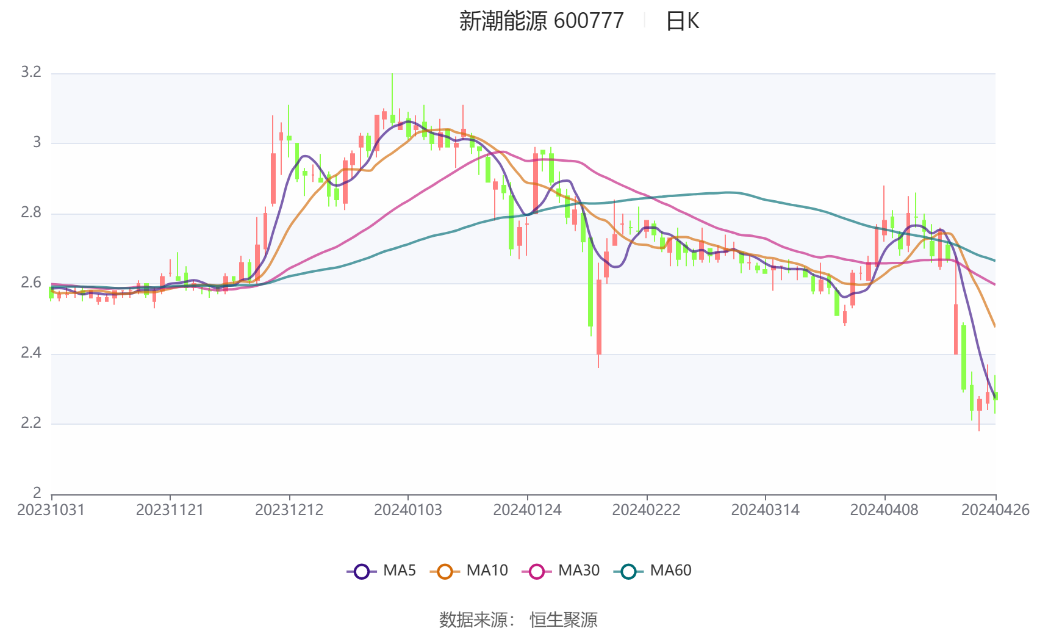This screenshot has width=1037, height=631.
Task: Click y-axis value 3.2
Action: (31, 73)
